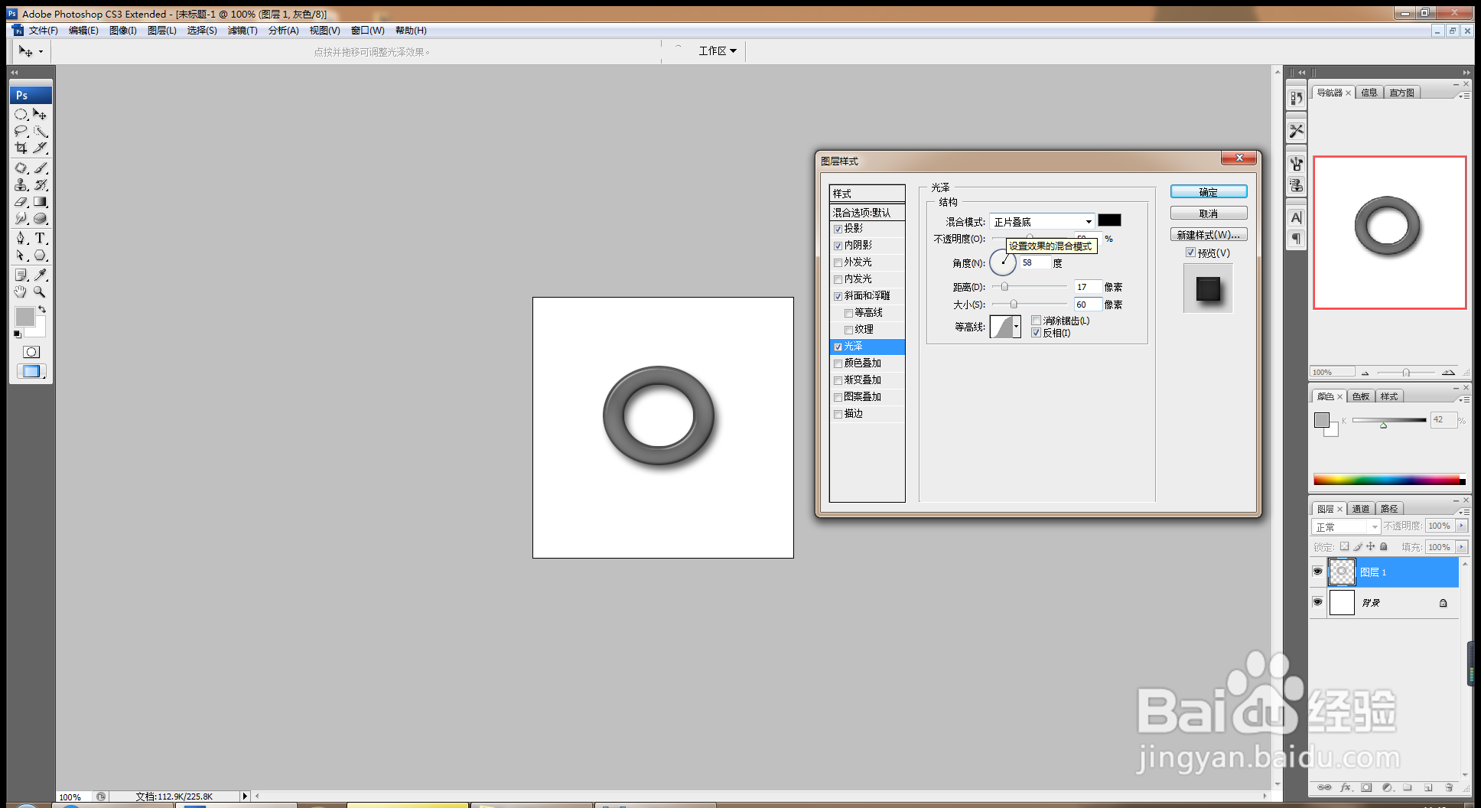
Task: Open the 文件(F) menu
Action: coord(44,31)
